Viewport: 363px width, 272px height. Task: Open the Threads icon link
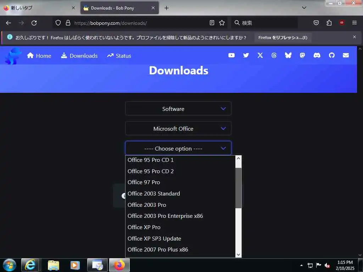click(x=274, y=55)
